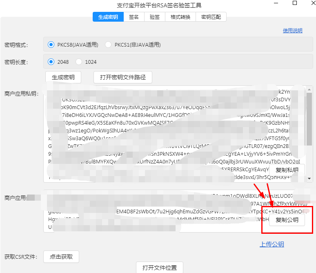Click the 商户应用私钥: label
The width and height of the screenshot is (316, 273).
pos(21,94)
